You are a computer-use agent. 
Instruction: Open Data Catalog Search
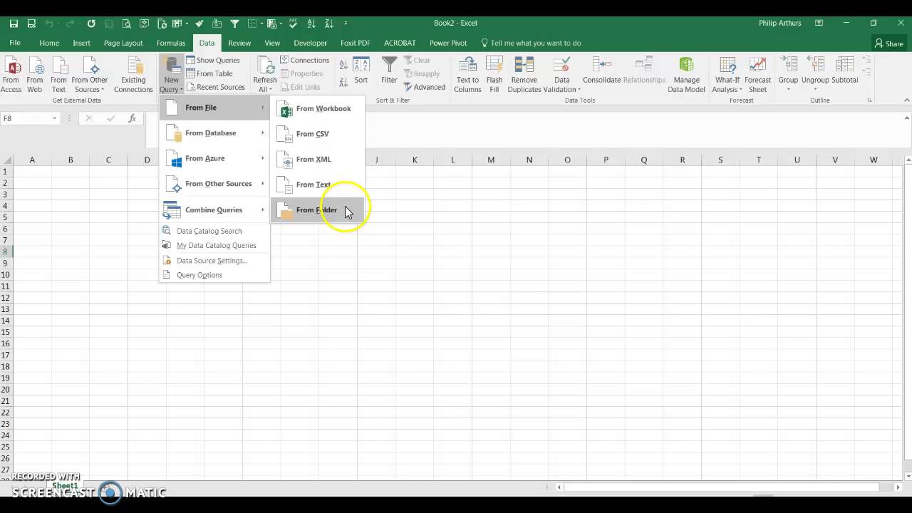[x=214, y=231]
